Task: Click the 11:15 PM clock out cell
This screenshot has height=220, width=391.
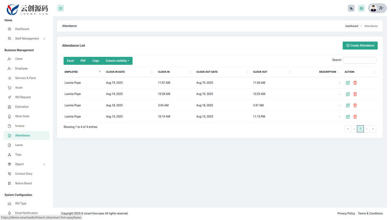Action: coord(259,117)
